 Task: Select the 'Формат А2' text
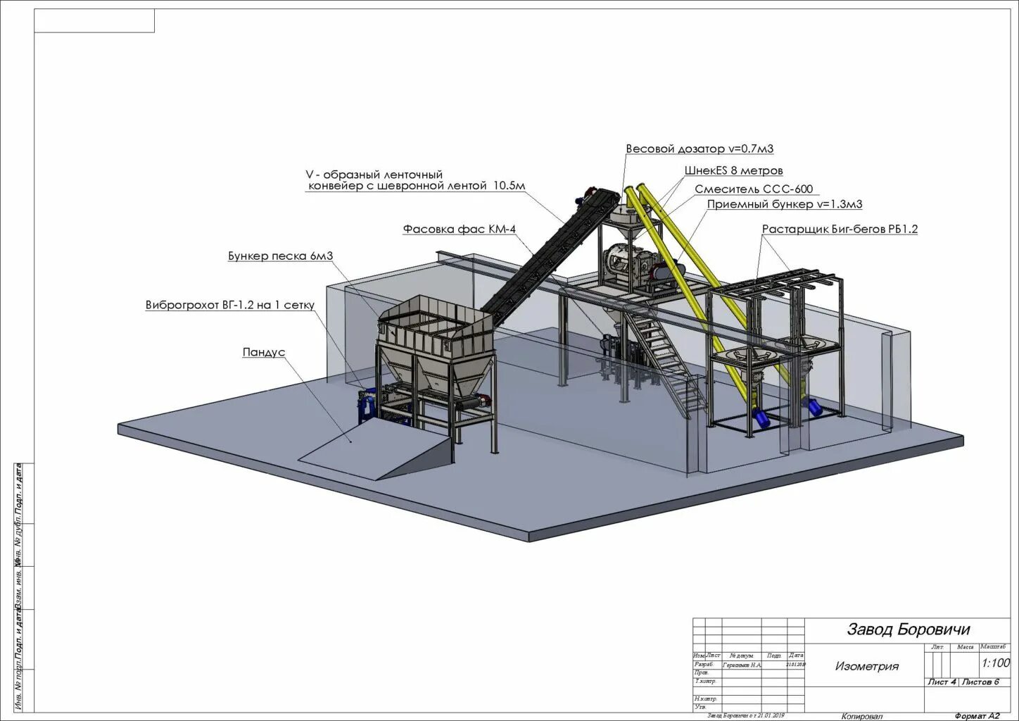977,715
